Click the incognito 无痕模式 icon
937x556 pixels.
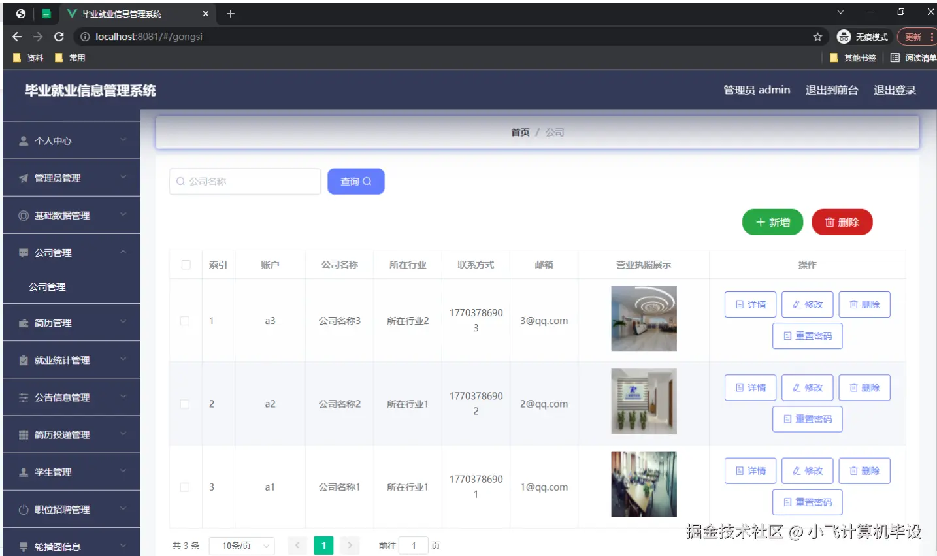click(844, 37)
